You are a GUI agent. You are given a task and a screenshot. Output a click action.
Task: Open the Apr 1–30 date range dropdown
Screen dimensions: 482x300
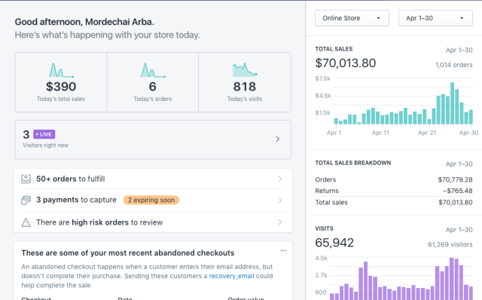[435, 18]
